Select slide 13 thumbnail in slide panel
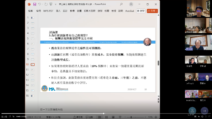Image resolution: width=212 pixels, height=119 pixels. [x=32, y=80]
